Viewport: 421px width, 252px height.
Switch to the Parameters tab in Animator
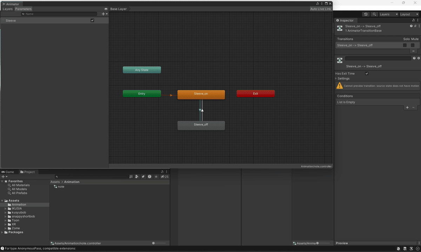(23, 9)
